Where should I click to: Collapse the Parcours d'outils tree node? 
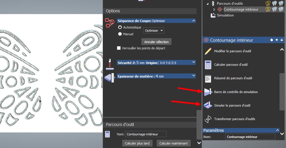pos(207,4)
